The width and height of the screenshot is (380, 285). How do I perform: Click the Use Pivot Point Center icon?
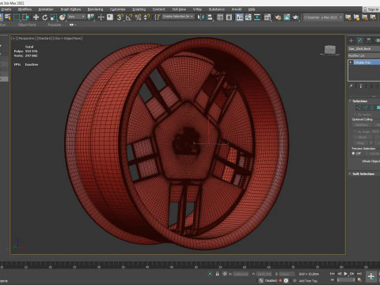coord(90,17)
